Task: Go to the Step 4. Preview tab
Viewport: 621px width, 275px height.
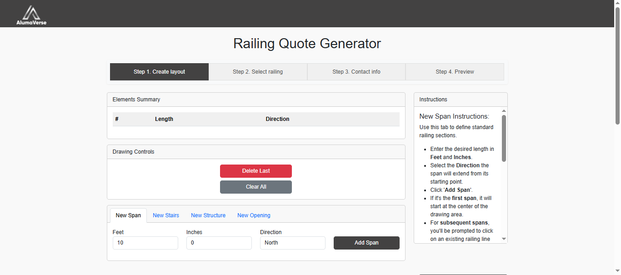Action: (x=455, y=71)
